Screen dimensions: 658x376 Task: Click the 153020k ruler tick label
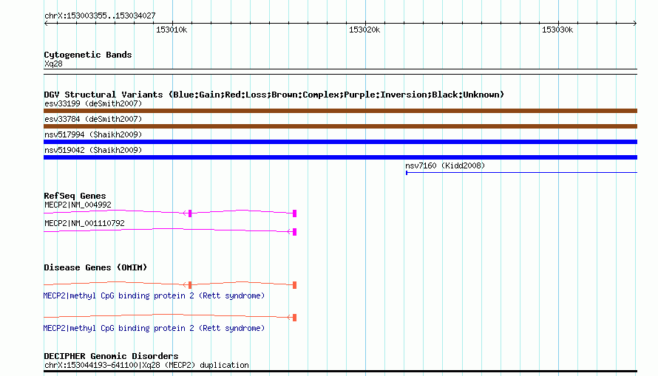[364, 30]
